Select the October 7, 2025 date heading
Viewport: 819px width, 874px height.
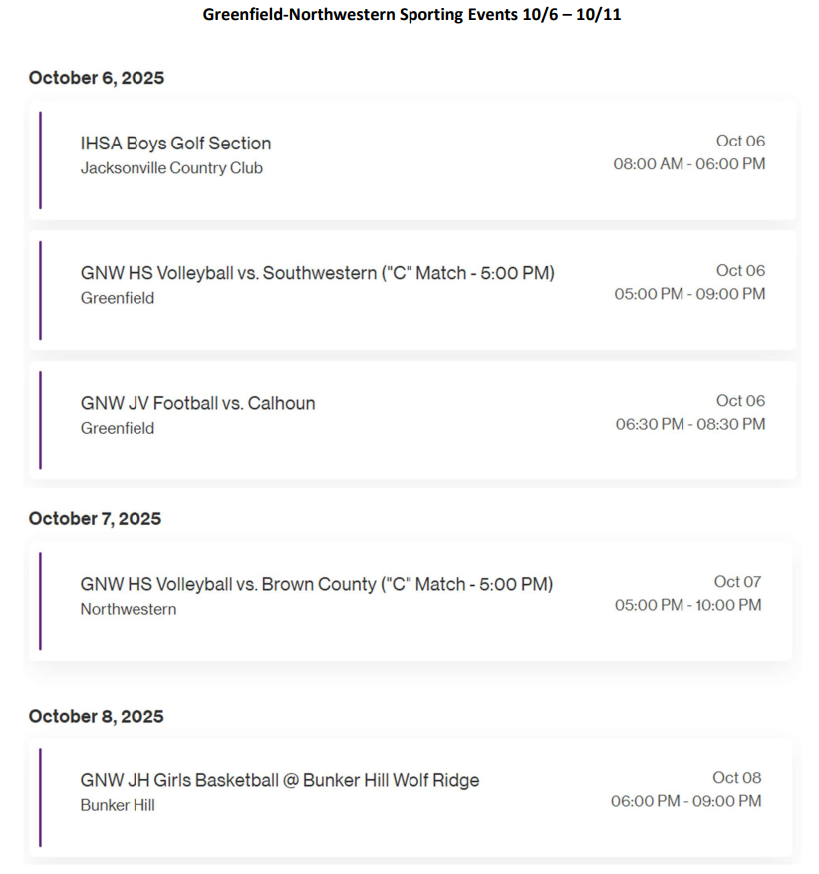pyautogui.click(x=96, y=519)
